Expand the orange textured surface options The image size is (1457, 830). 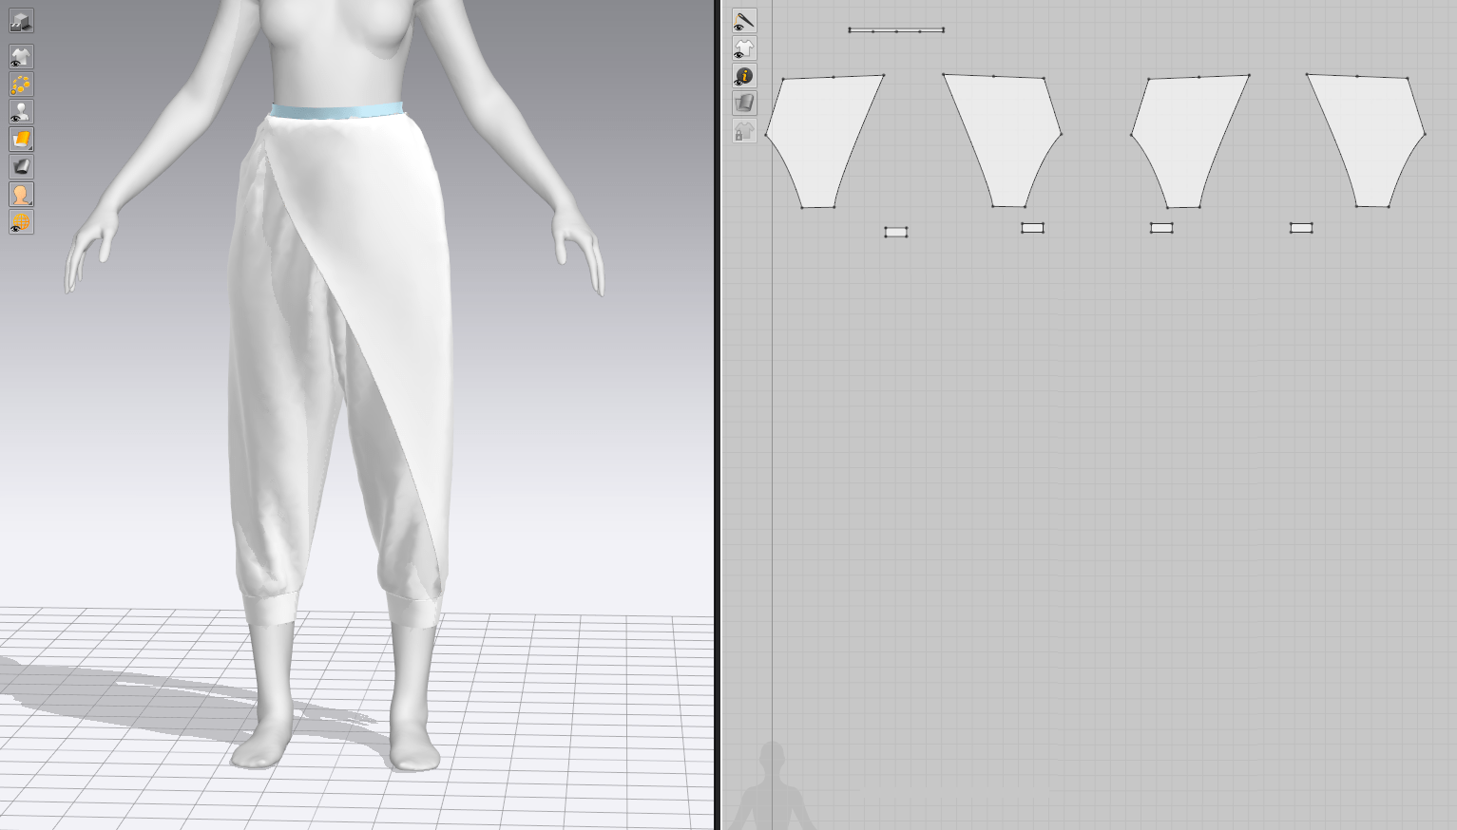click(21, 140)
